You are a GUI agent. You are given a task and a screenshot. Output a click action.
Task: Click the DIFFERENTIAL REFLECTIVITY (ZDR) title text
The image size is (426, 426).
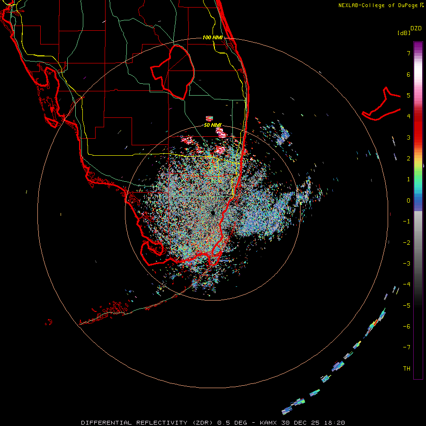click(x=148, y=423)
